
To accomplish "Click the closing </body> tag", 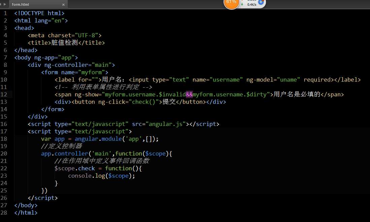I will pyautogui.click(x=26, y=205).
